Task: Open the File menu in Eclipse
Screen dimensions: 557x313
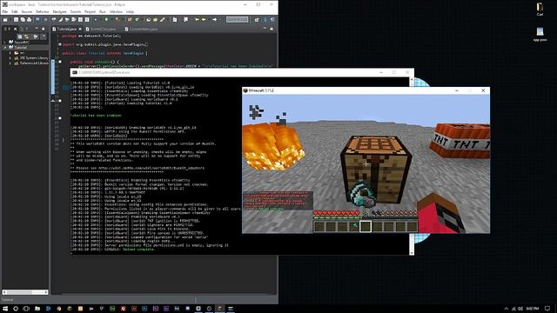Action: (x=5, y=11)
